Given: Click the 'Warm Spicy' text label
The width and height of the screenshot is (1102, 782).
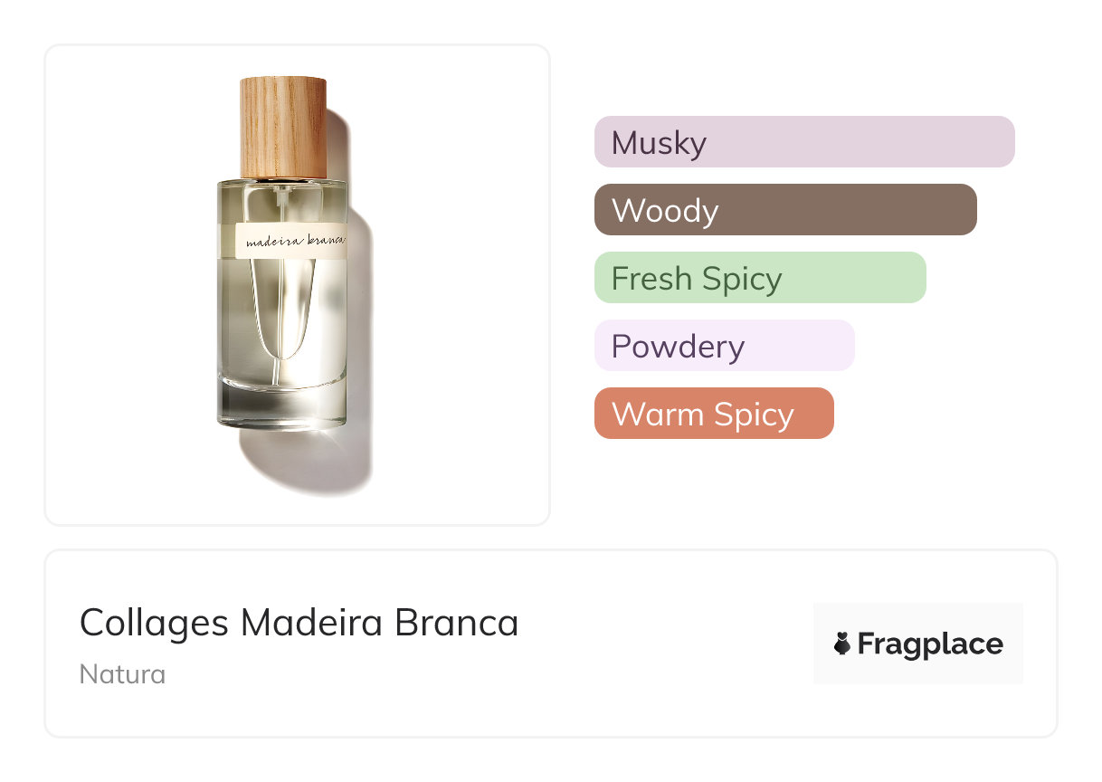Looking at the screenshot, I should pyautogui.click(x=702, y=415).
